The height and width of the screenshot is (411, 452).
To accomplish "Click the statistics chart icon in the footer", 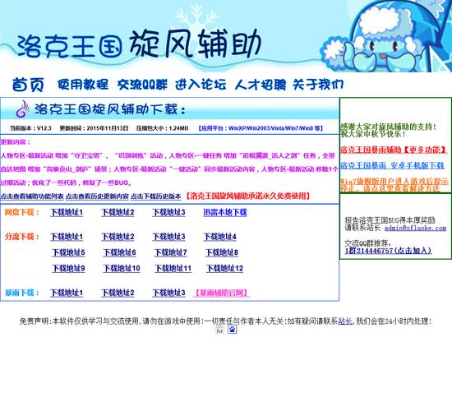I will pyautogui.click(x=219, y=330).
